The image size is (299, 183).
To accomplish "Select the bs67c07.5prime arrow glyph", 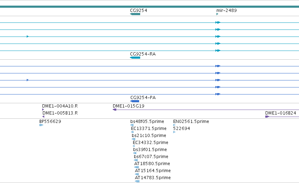I will (136, 160).
